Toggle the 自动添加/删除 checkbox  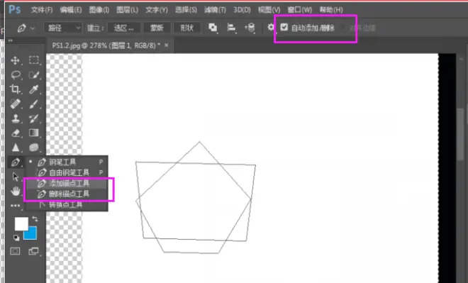click(284, 28)
